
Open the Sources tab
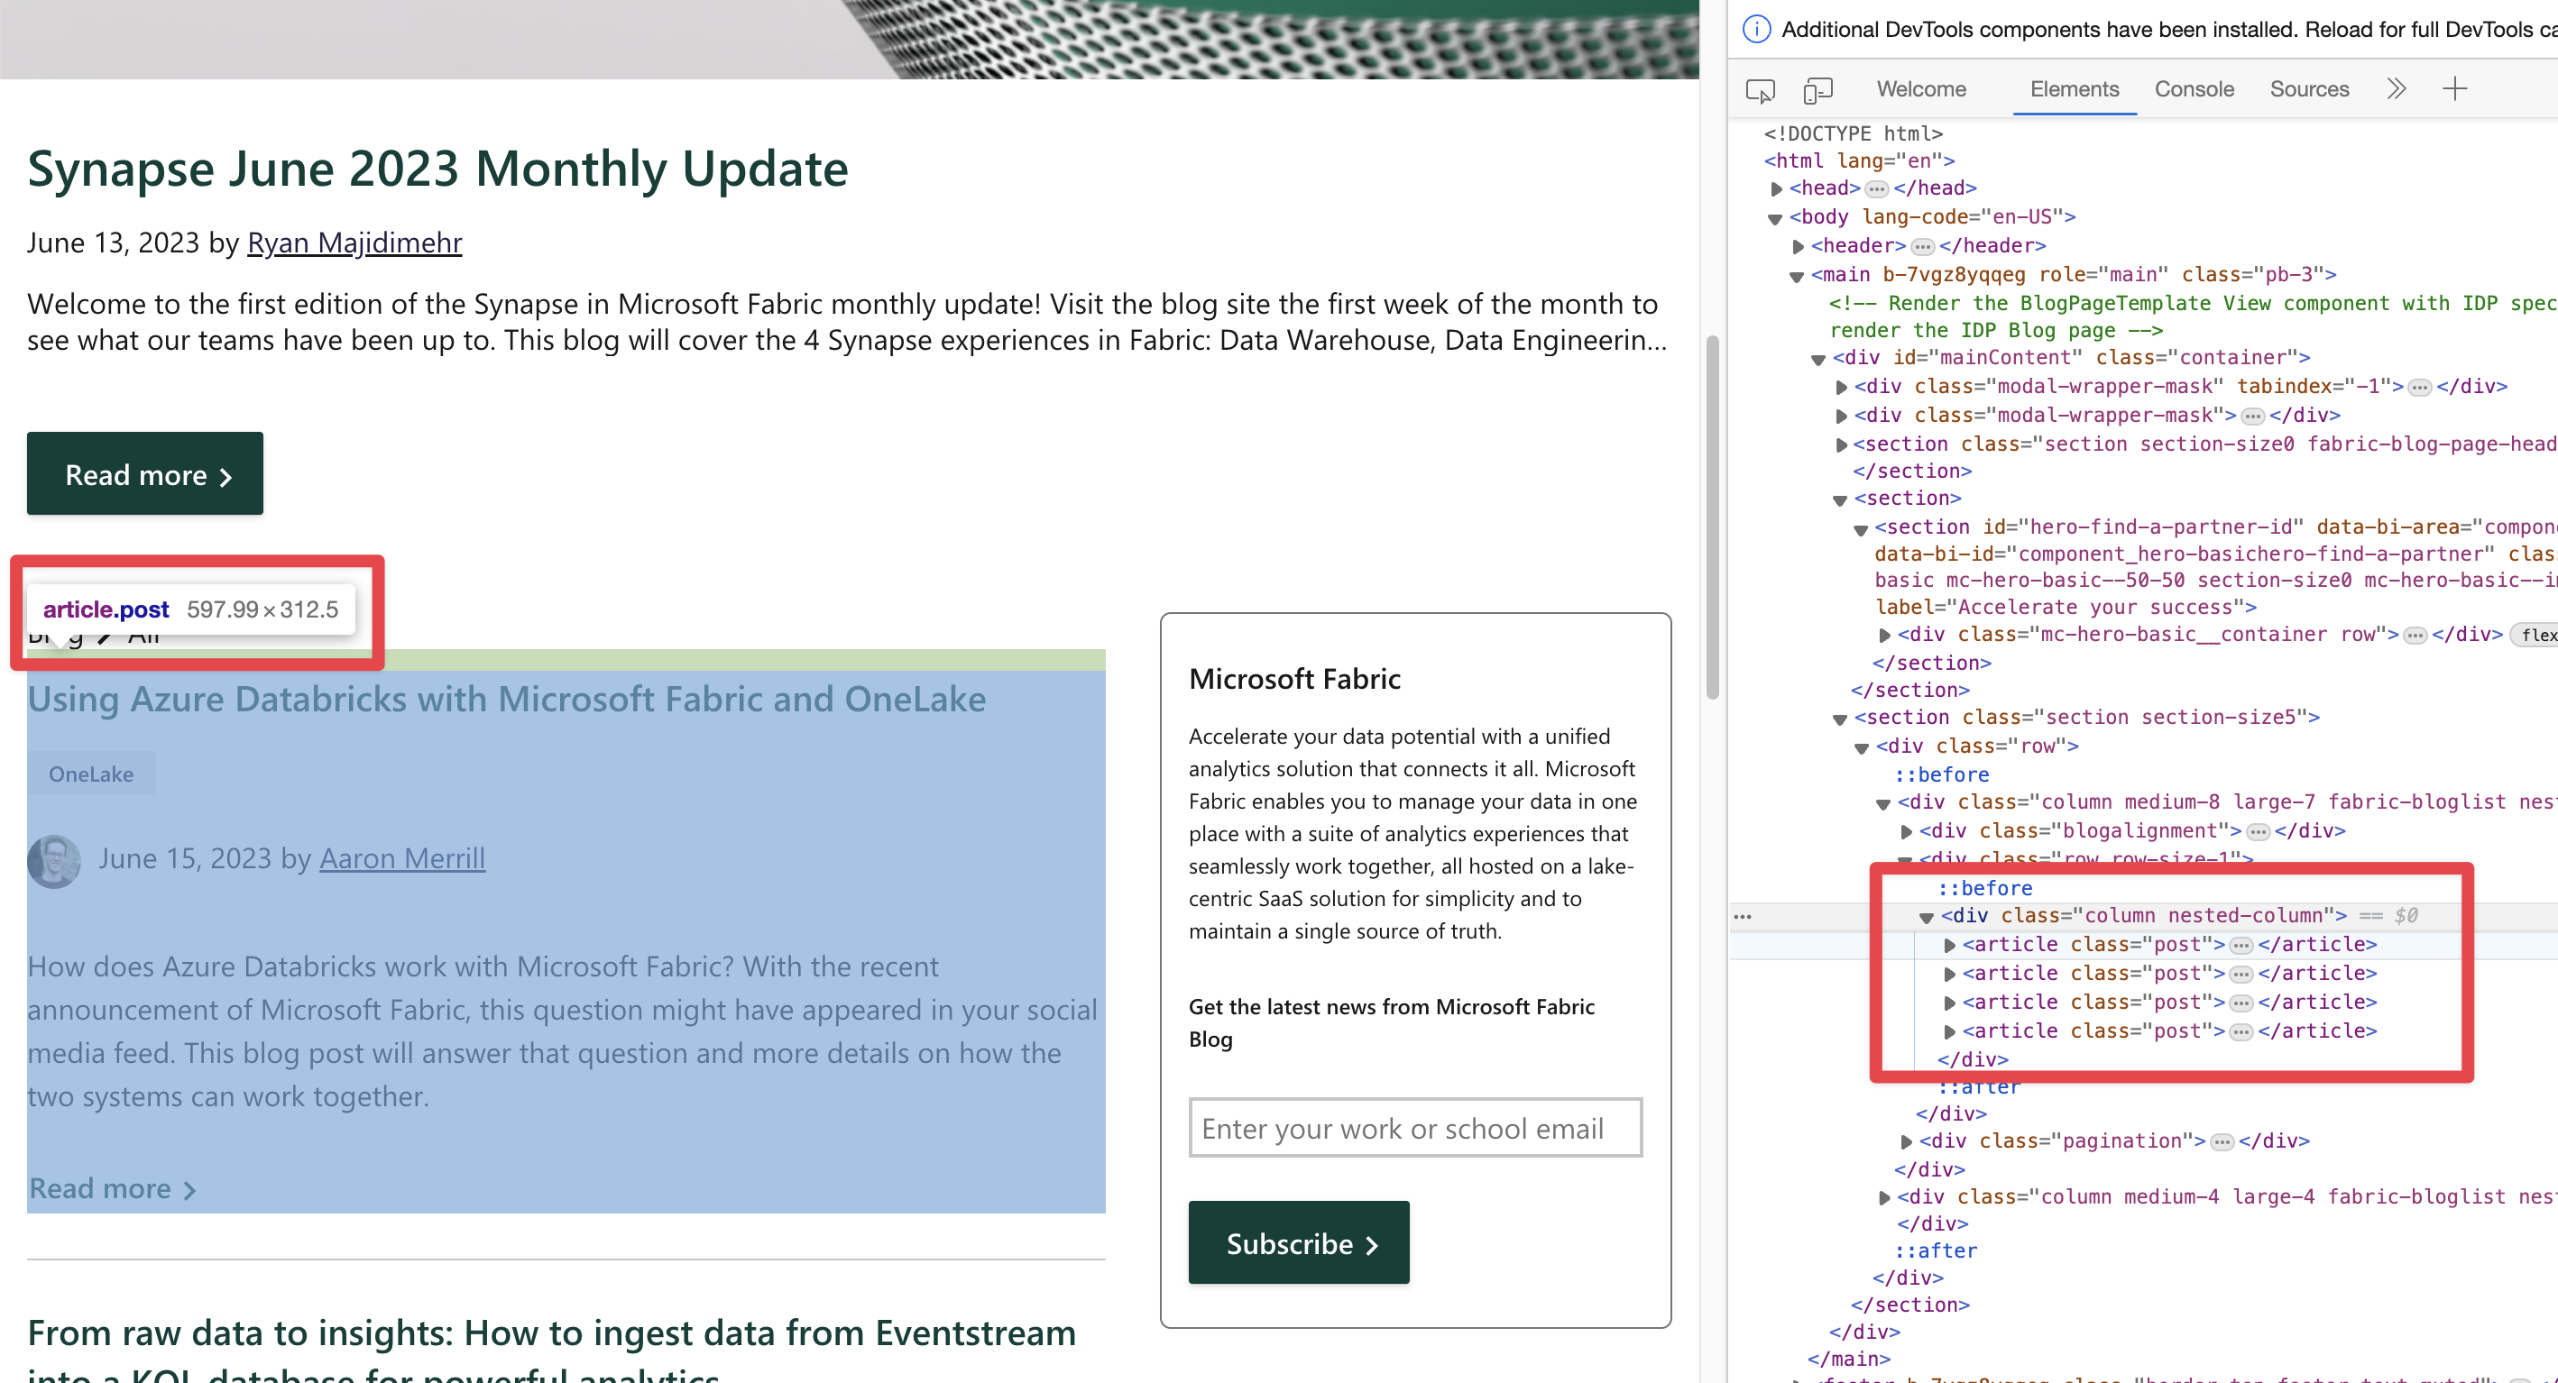coord(2309,88)
